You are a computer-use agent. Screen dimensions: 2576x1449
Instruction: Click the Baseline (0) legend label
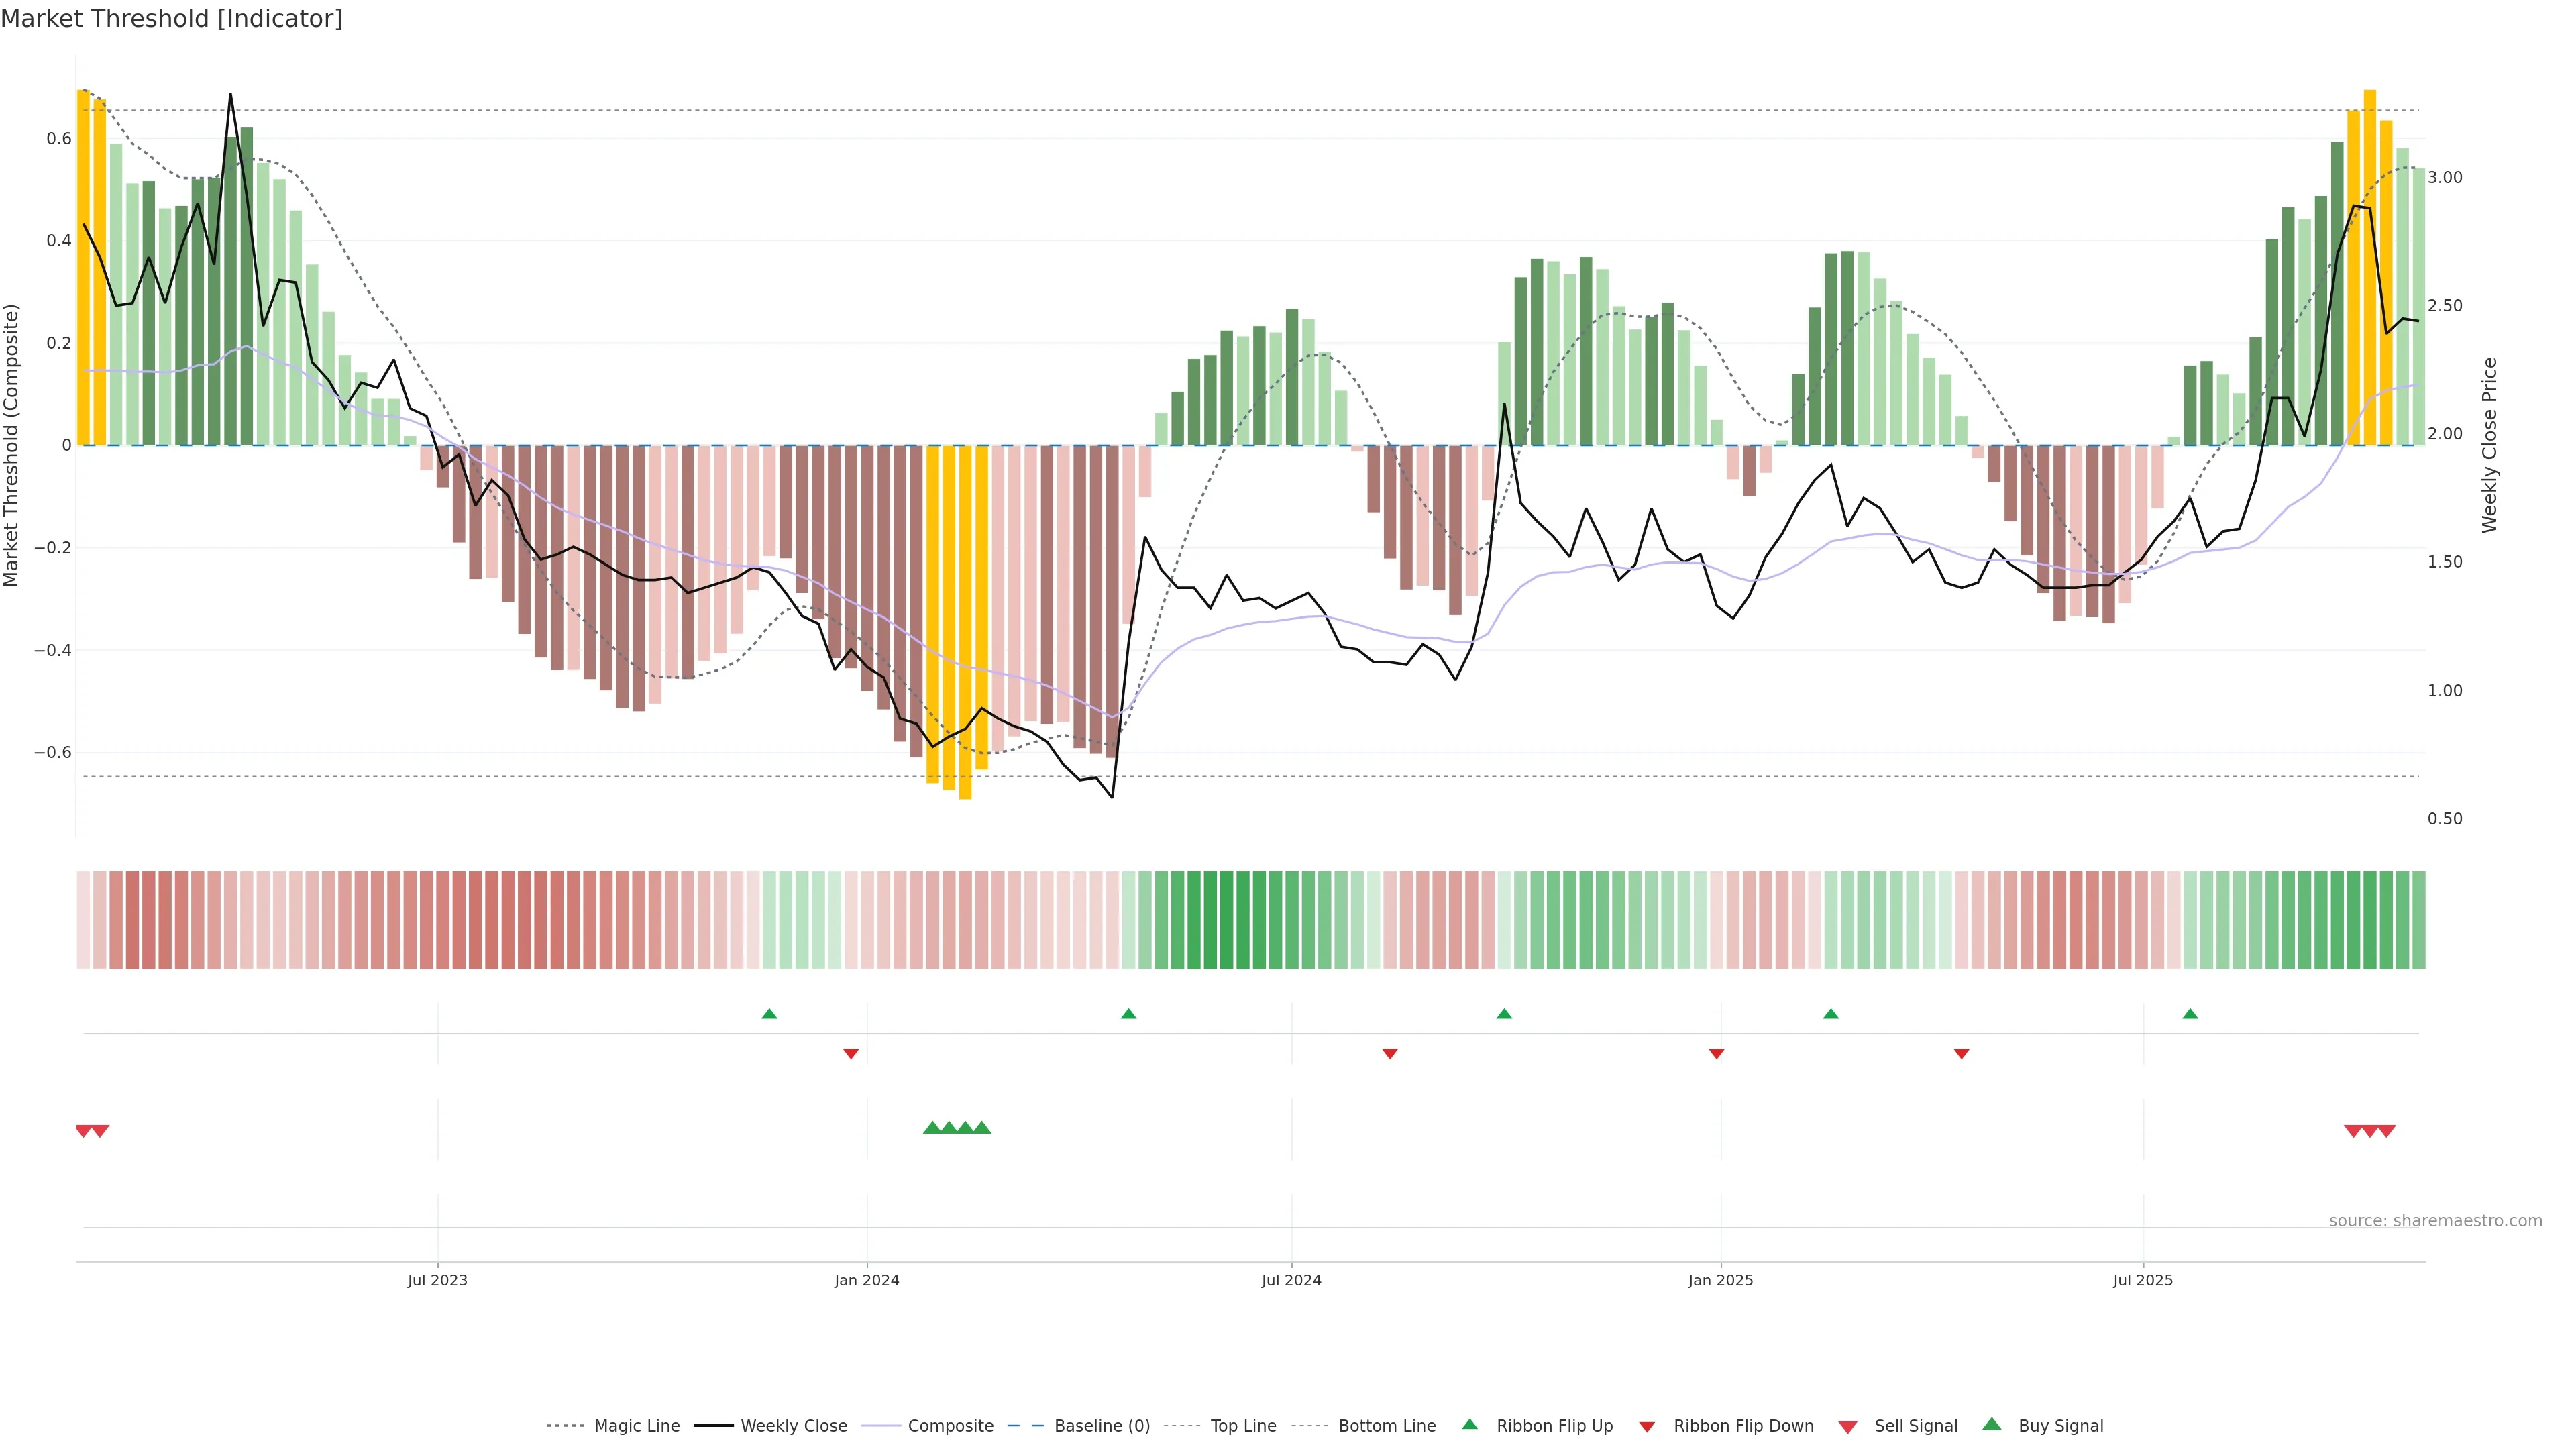(x=1102, y=1425)
